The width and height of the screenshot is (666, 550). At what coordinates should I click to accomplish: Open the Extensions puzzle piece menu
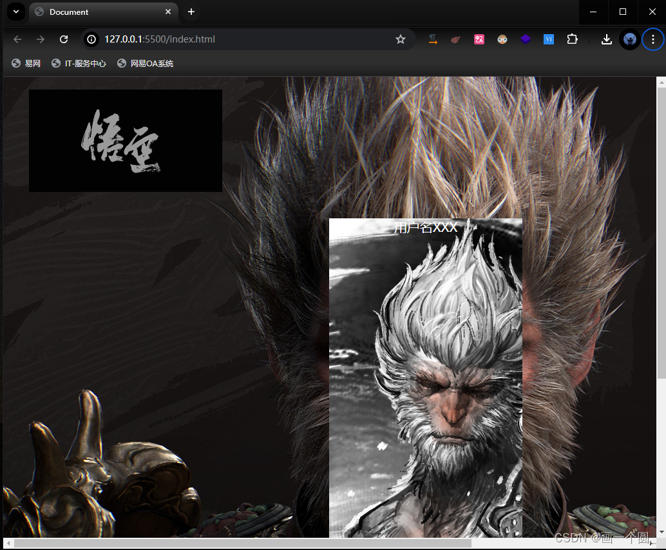click(x=572, y=39)
